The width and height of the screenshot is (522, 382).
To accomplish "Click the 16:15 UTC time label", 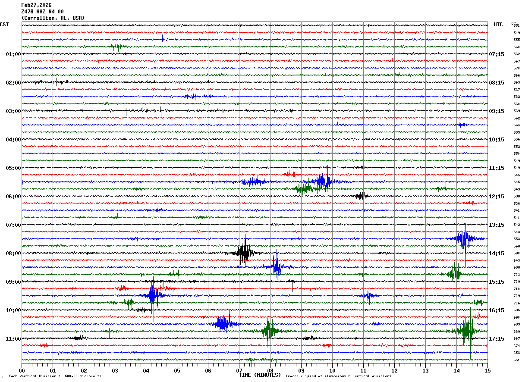I will coord(497,310).
